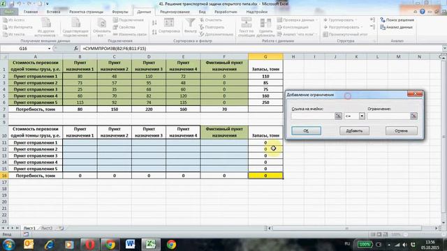447x251 pixels.
Task: Click Cancel (Отмена) in constraint dialog
Action: pos(402,130)
